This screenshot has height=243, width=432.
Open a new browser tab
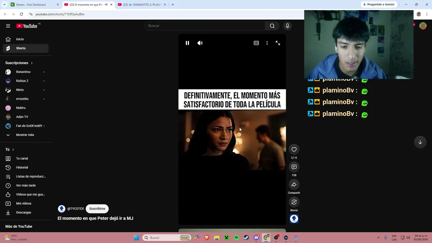(173, 5)
